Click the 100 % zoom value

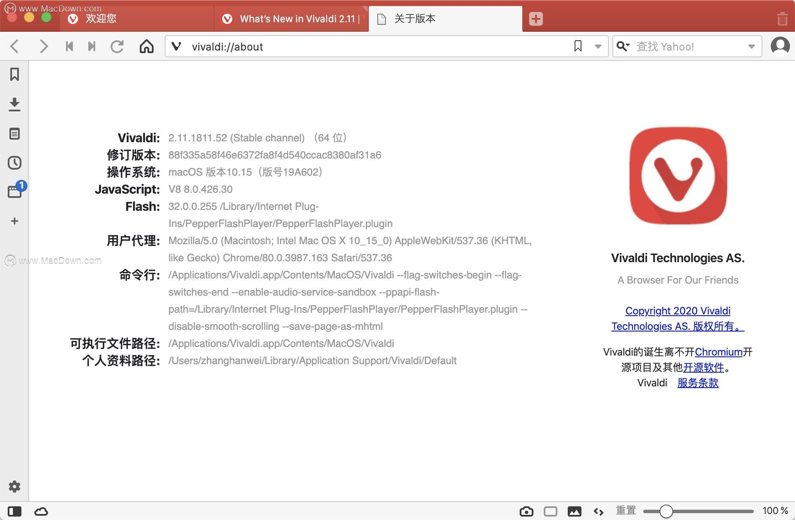[775, 511]
